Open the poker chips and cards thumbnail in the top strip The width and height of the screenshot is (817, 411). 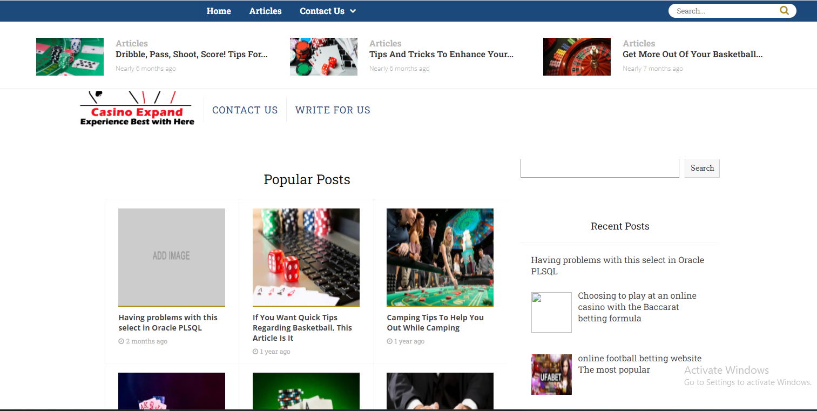click(x=70, y=57)
